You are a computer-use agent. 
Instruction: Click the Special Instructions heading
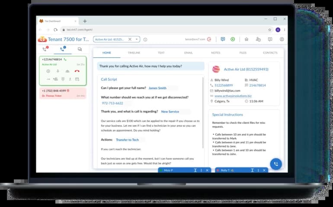pyautogui.click(x=227, y=115)
